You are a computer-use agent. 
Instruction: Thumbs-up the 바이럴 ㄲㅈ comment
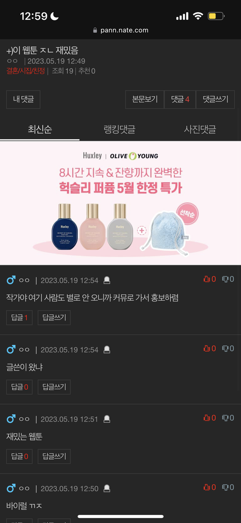[210, 487]
